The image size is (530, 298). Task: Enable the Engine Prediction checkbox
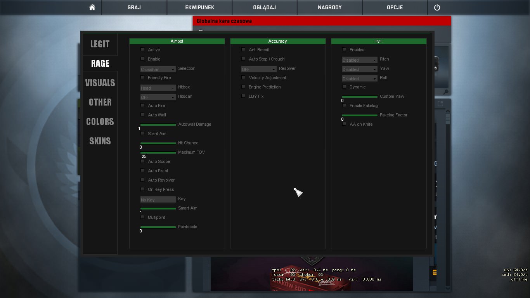pyautogui.click(x=243, y=87)
